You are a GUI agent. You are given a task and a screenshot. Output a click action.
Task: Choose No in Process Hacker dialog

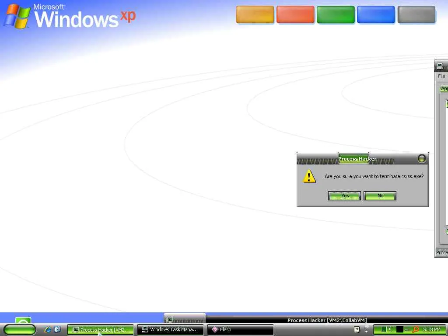[380, 196]
